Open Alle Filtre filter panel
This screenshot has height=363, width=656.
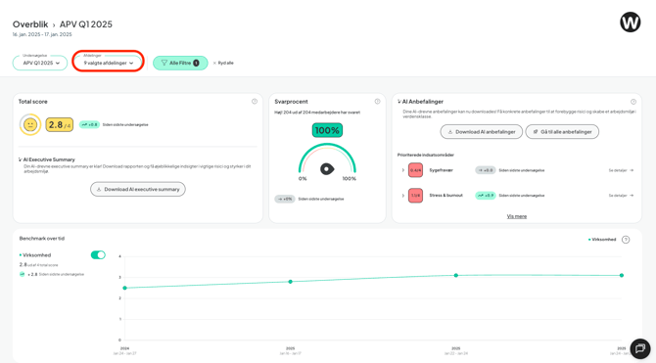[180, 63]
